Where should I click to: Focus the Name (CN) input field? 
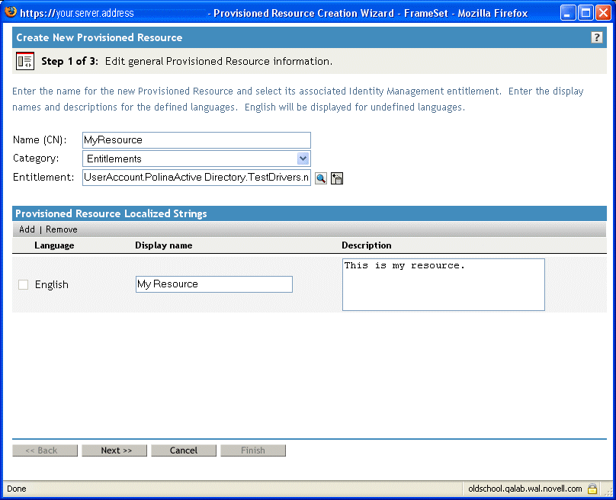(197, 140)
